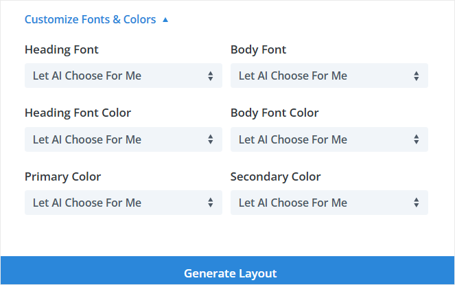The width and height of the screenshot is (455, 285).
Task: Open the Heading Font dropdown
Action: 124,76
